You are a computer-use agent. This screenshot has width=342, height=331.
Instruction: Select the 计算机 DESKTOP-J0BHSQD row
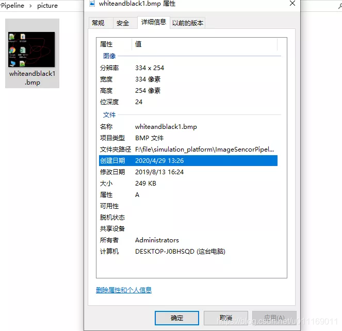[188, 252]
